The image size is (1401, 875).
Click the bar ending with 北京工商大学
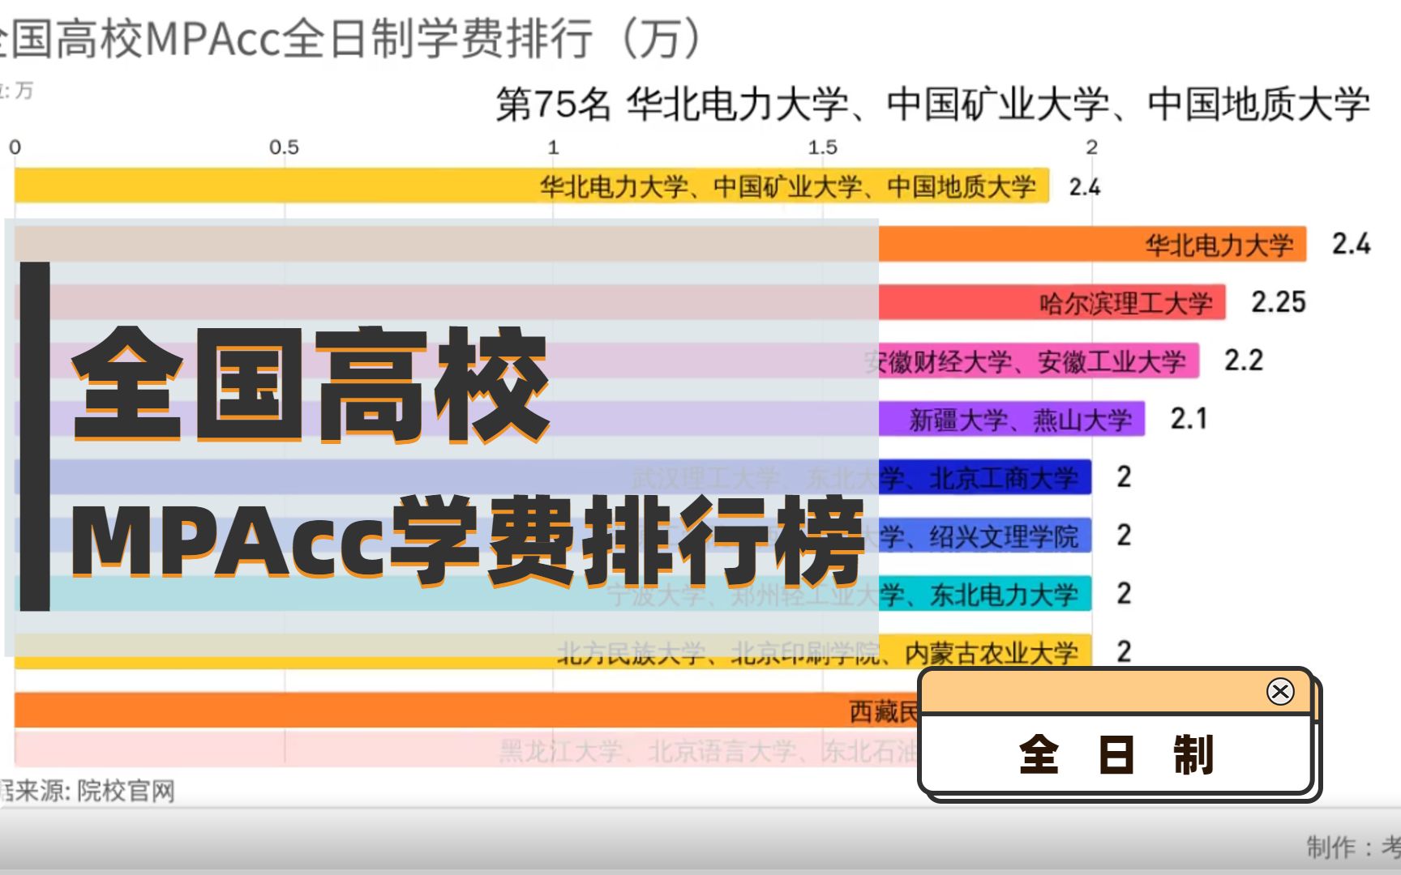click(x=553, y=477)
